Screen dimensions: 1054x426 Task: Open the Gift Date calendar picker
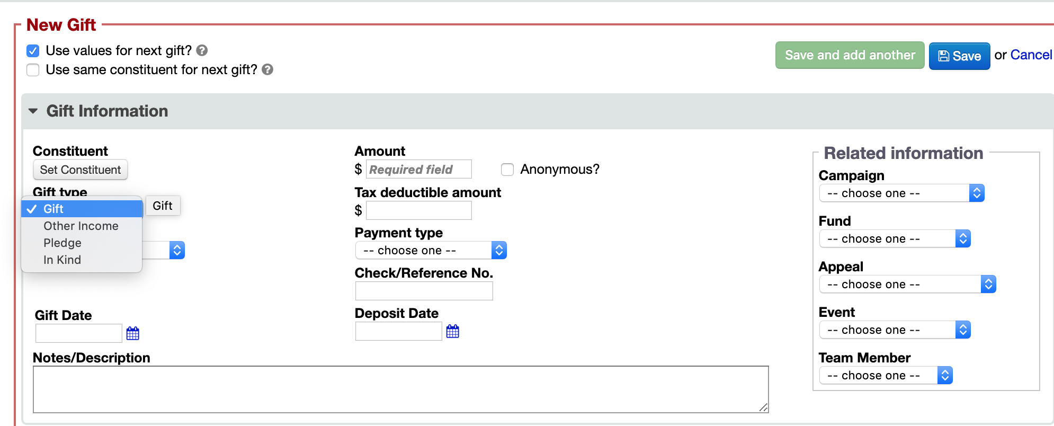(x=132, y=333)
